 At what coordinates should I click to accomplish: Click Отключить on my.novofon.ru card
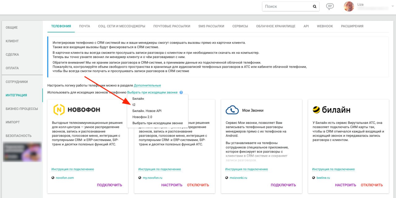coord(198,185)
